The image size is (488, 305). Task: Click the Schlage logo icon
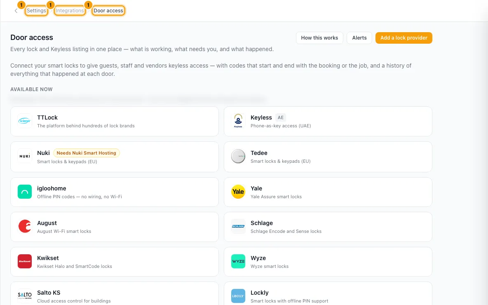238,227
